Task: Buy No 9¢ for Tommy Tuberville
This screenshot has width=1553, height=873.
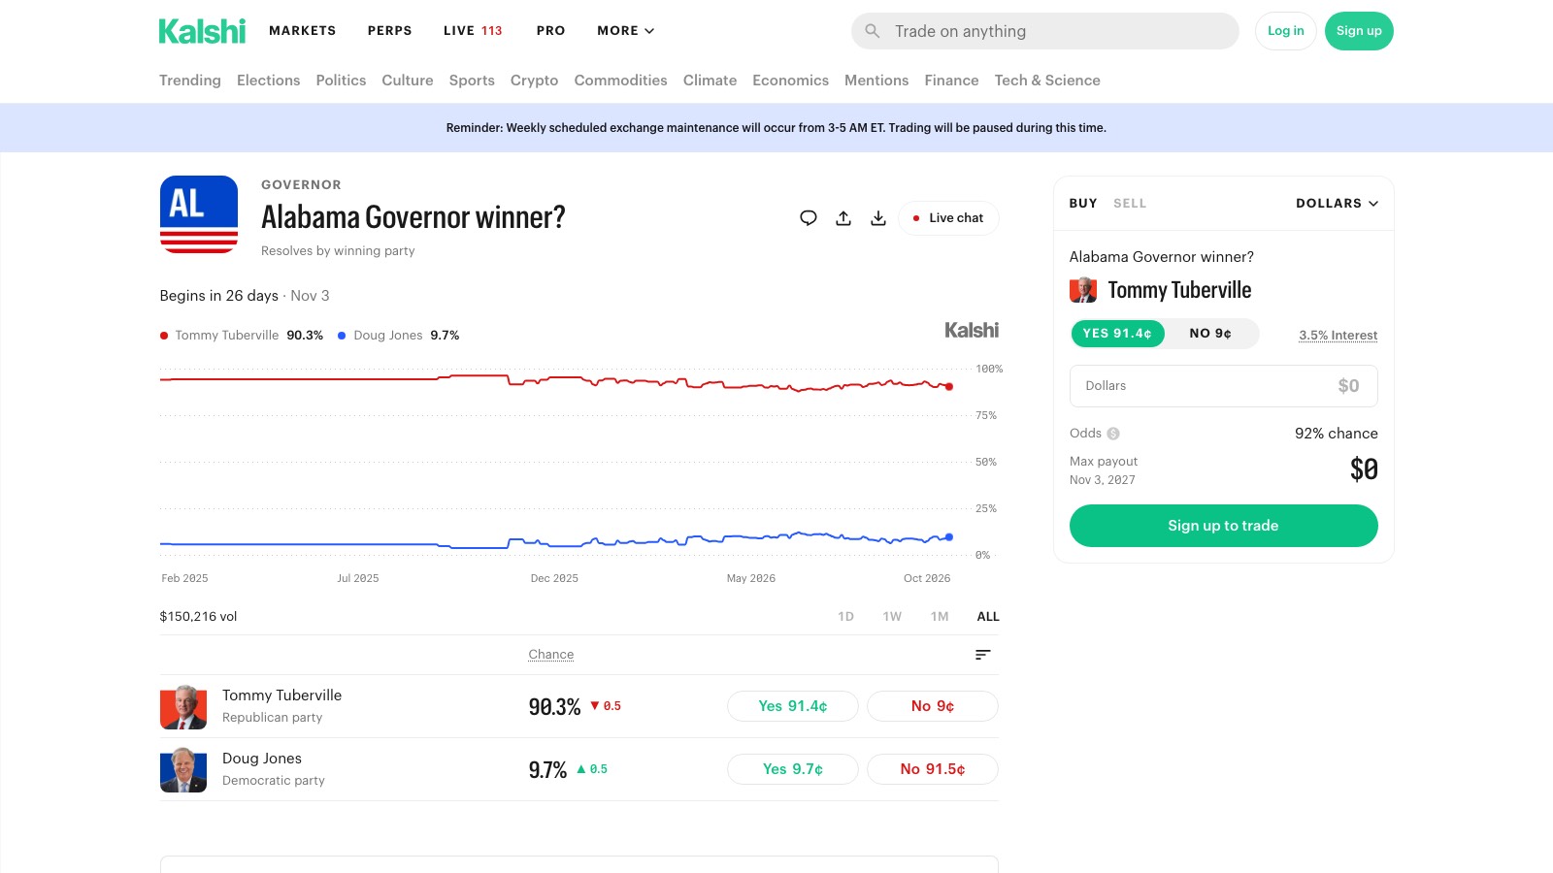Action: [933, 706]
